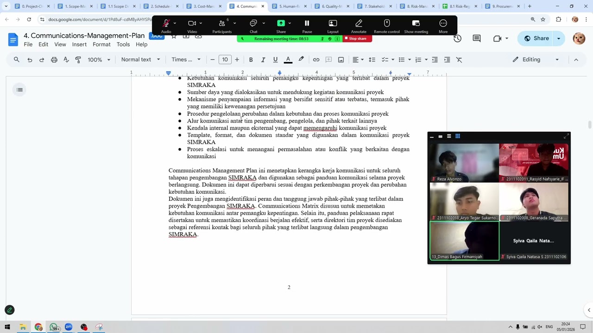
Task: Open the Times font family dropdown
Action: [x=186, y=60]
